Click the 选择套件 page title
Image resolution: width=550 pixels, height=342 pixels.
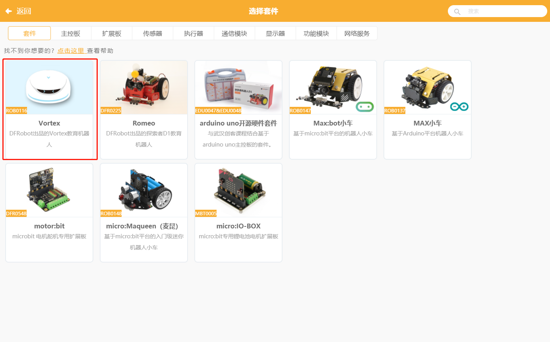tap(263, 11)
